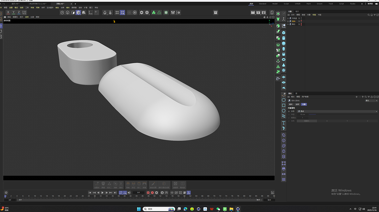Toggle Z axis lock
379x212 pixels.
point(19,12)
